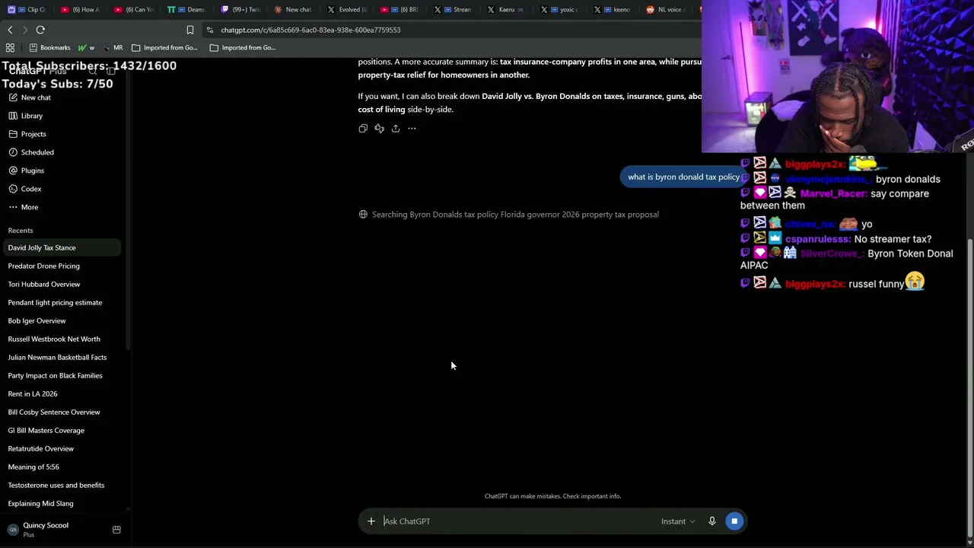Viewport: 974px width, 548px height.
Task: Click the More ellipsis icon in the sidebar
Action: tap(13, 207)
